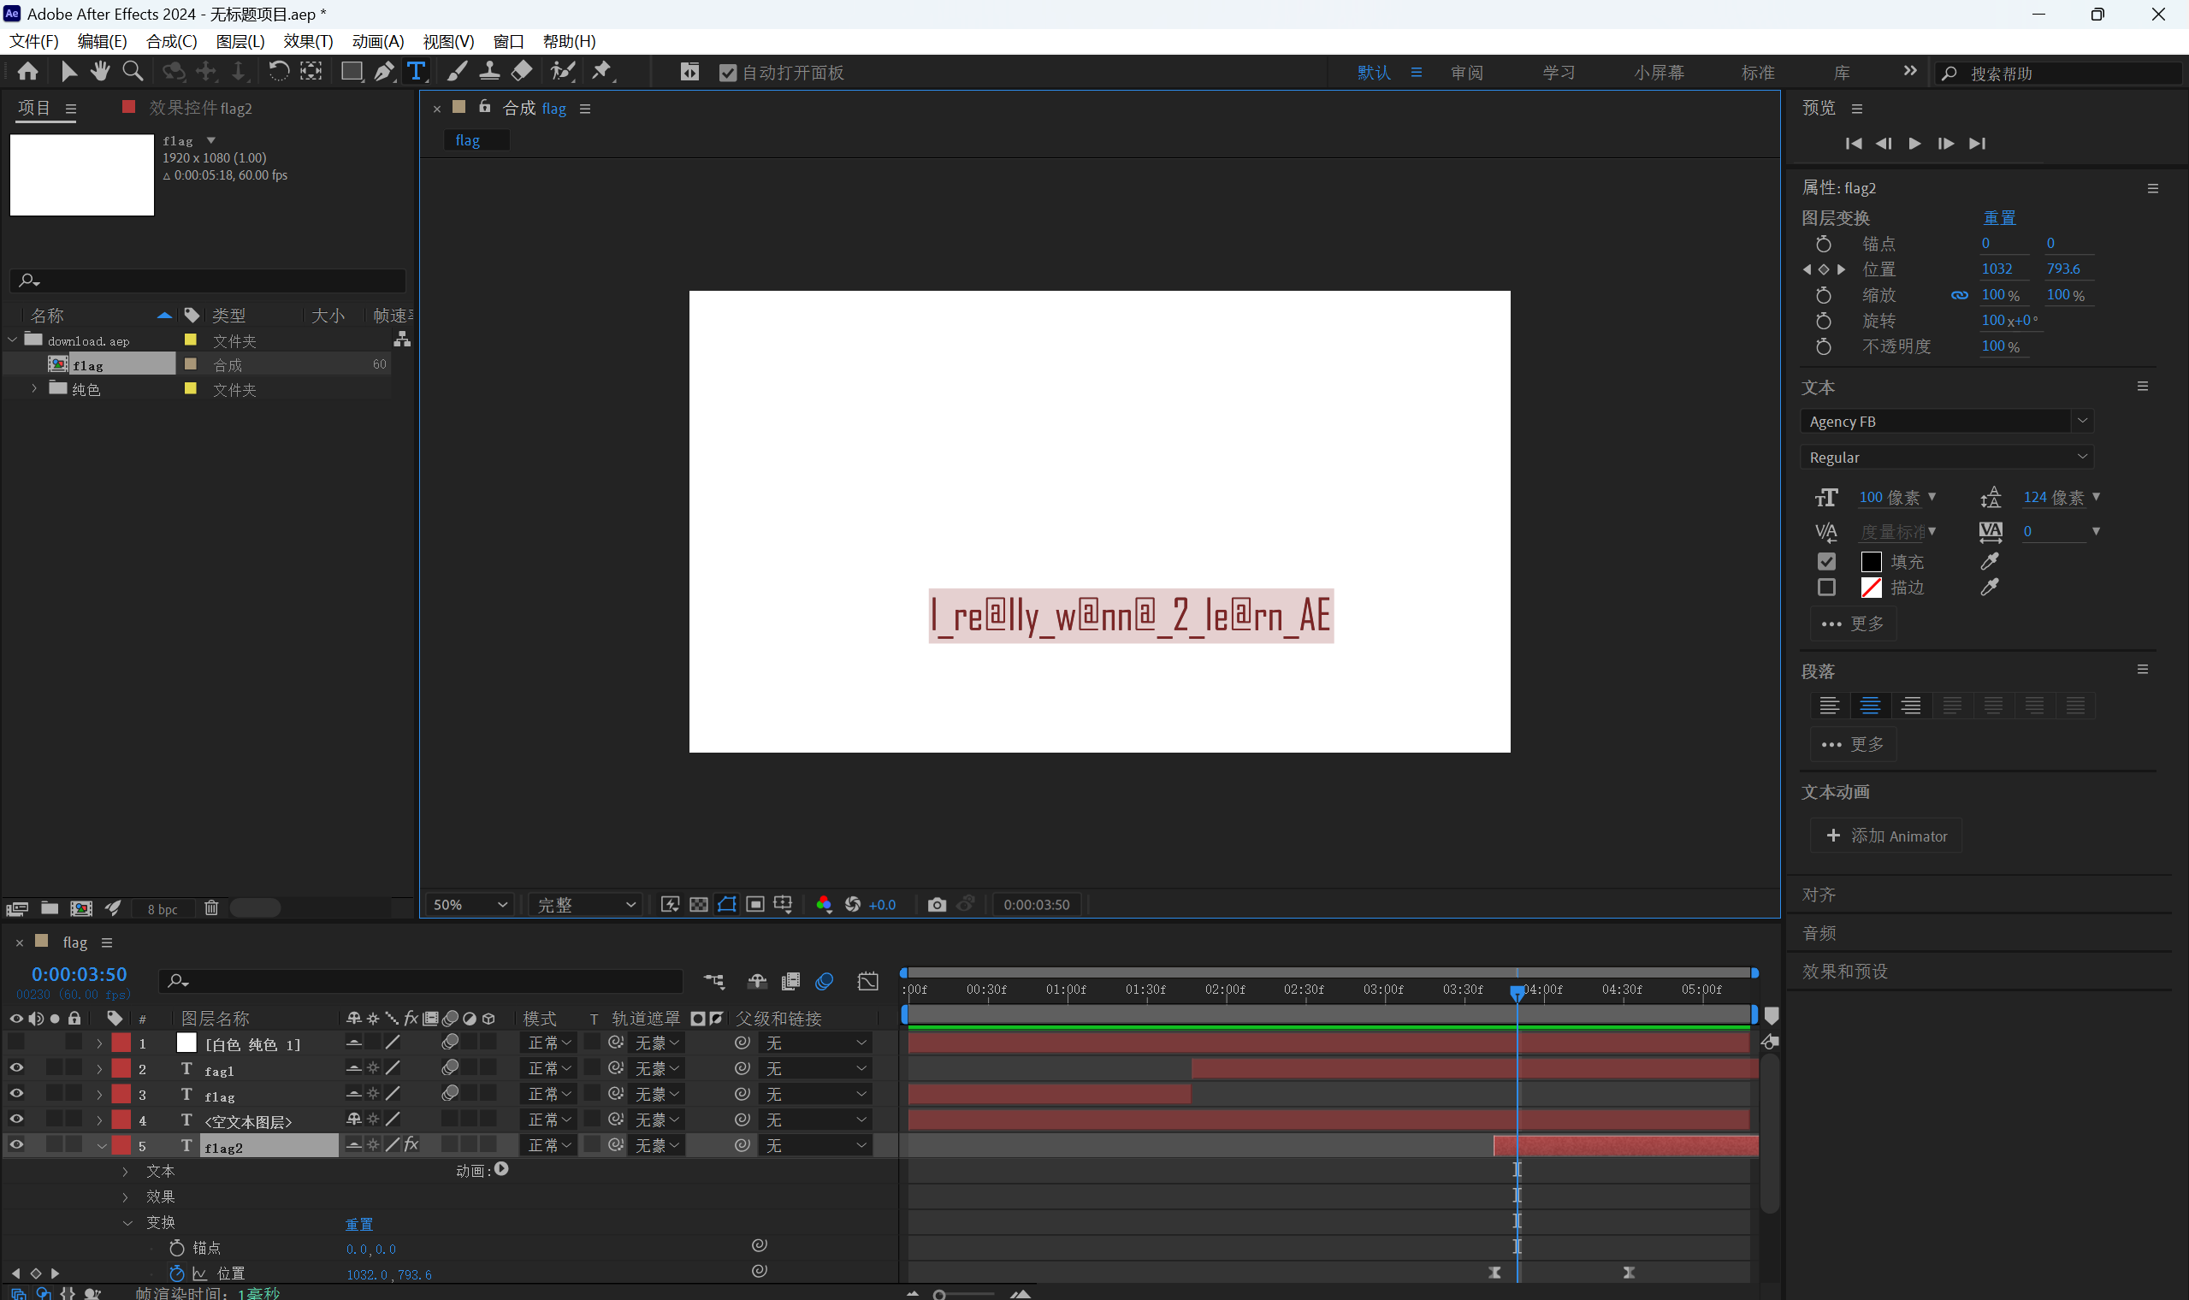
Task: Open the Regular font style dropdown
Action: [x=1946, y=458]
